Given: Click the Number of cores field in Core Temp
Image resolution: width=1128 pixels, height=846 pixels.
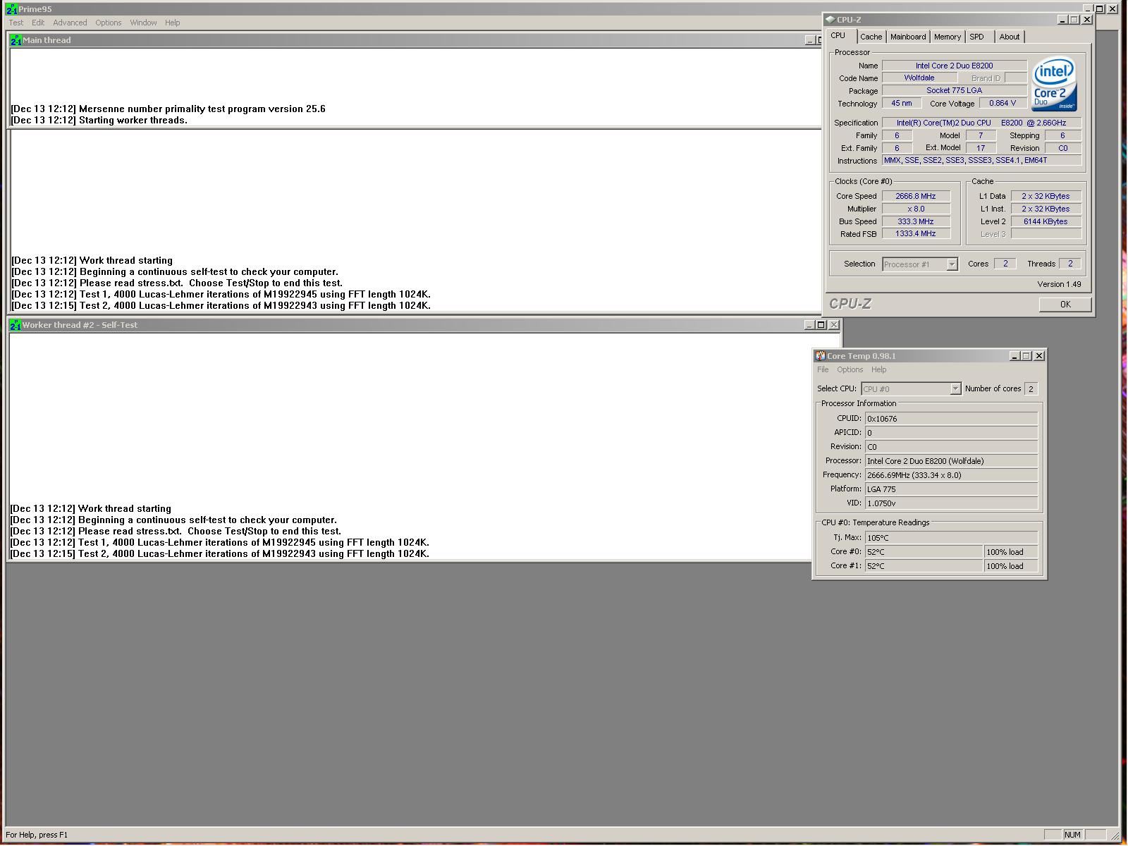Looking at the screenshot, I should (1031, 389).
